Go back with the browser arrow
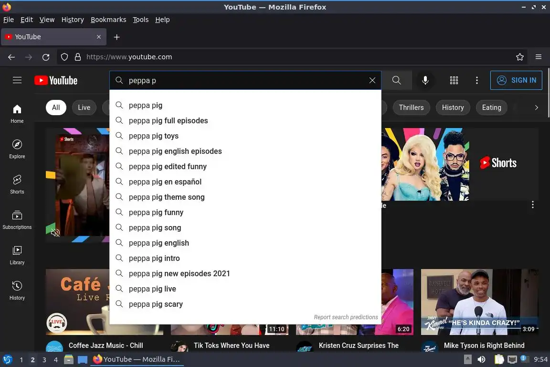Viewport: 550px width, 367px height. [x=11, y=57]
